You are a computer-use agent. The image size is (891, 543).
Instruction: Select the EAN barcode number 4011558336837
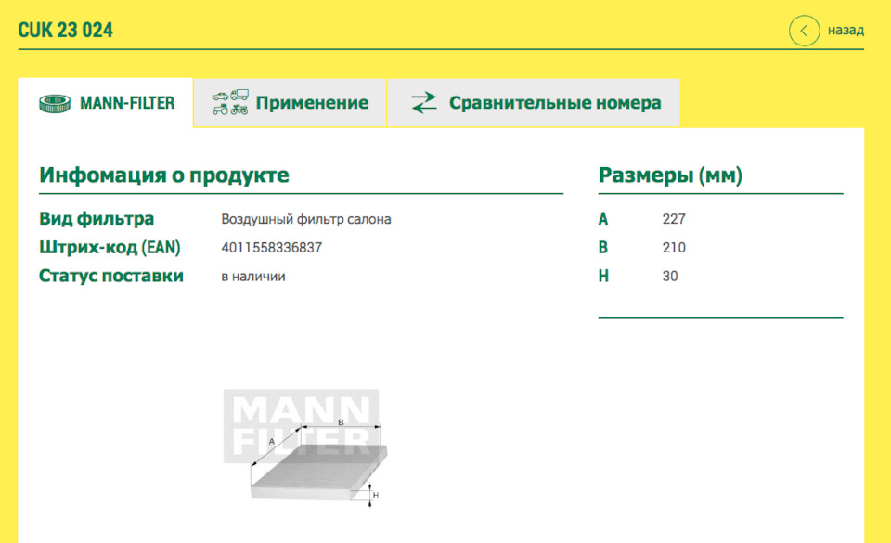tap(272, 248)
